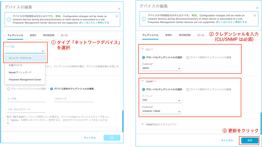
Task: Select Merakiダッシュボード from type list
Action: [x=25, y=72]
